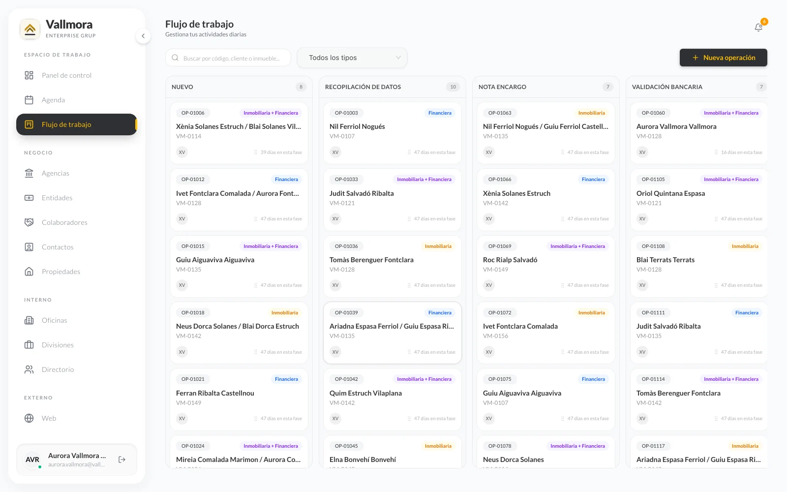
Task: Click the logout icon beside Aurora Vallmora
Action: [122, 460]
